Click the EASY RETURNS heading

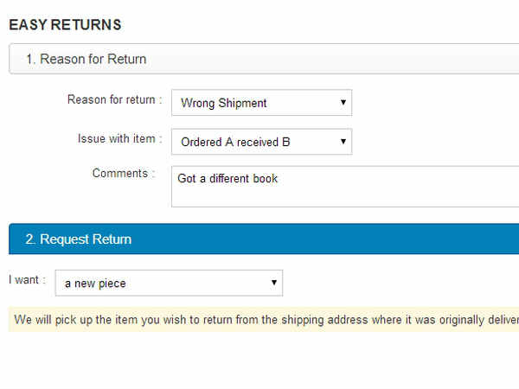(65, 25)
